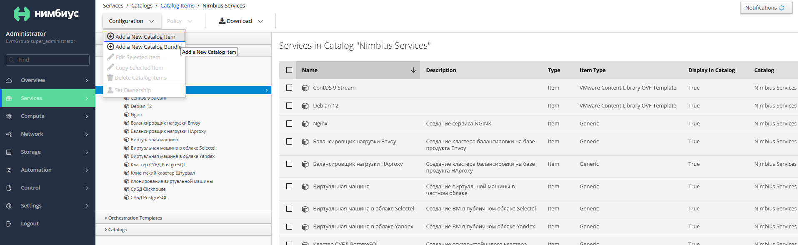Click the Logout icon in sidebar
The image size is (798, 245).
tap(9, 224)
